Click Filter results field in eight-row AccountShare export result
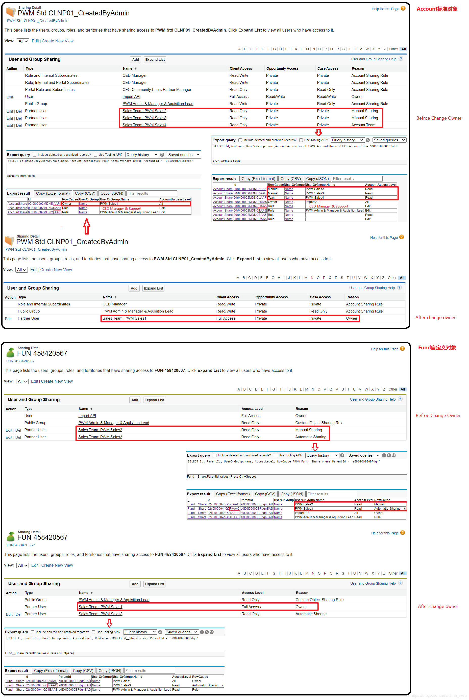The height and width of the screenshot is (700, 469). 357,179
